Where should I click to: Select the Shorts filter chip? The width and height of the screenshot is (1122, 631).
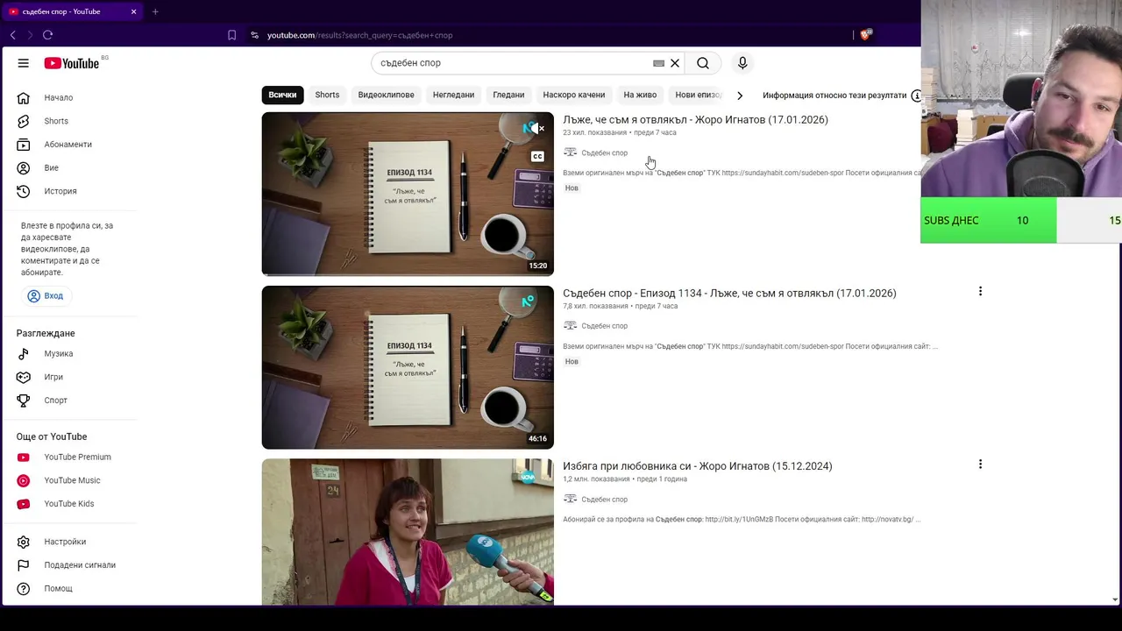click(327, 95)
